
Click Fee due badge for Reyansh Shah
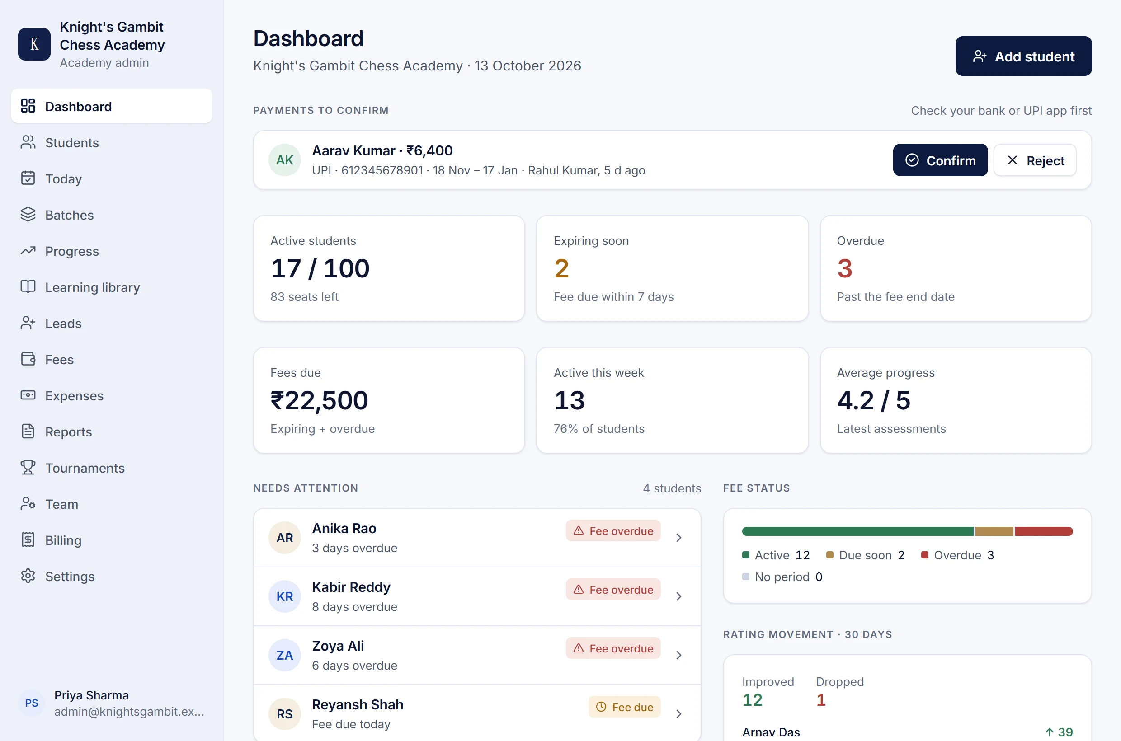pyautogui.click(x=624, y=707)
